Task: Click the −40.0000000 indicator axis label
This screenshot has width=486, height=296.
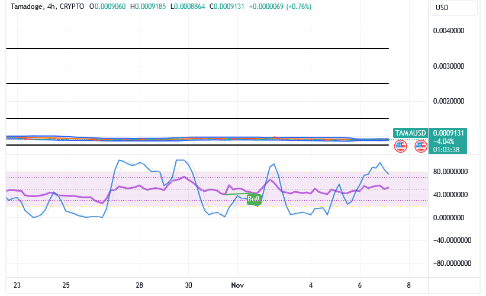Action: pos(452,240)
